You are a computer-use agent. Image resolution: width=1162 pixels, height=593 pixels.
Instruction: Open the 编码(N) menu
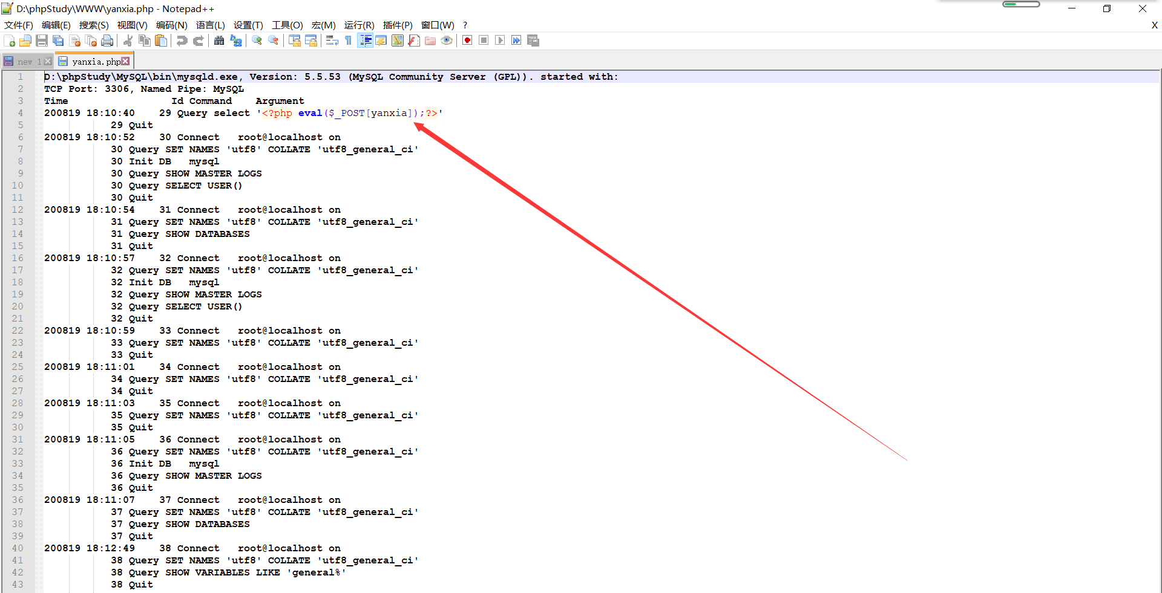pyautogui.click(x=171, y=25)
